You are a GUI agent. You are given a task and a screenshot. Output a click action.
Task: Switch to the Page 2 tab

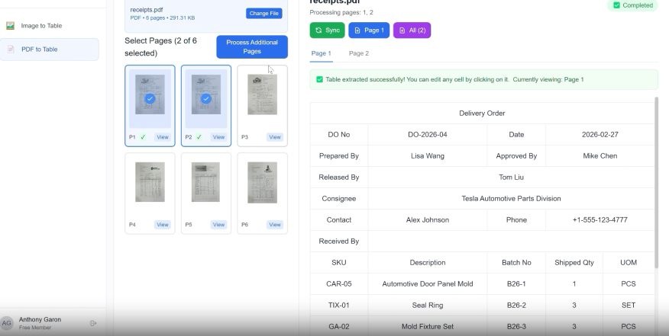tap(359, 53)
